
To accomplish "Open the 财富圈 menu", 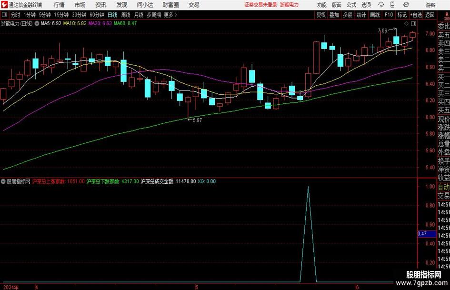I will [x=170, y=5].
